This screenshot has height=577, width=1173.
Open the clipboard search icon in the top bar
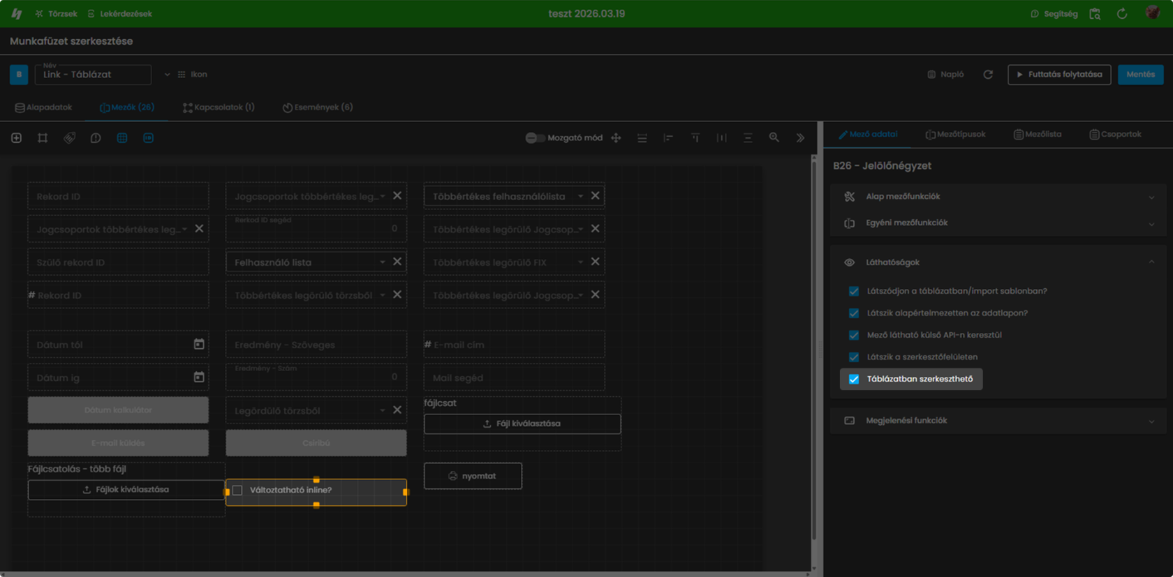pos(1095,14)
